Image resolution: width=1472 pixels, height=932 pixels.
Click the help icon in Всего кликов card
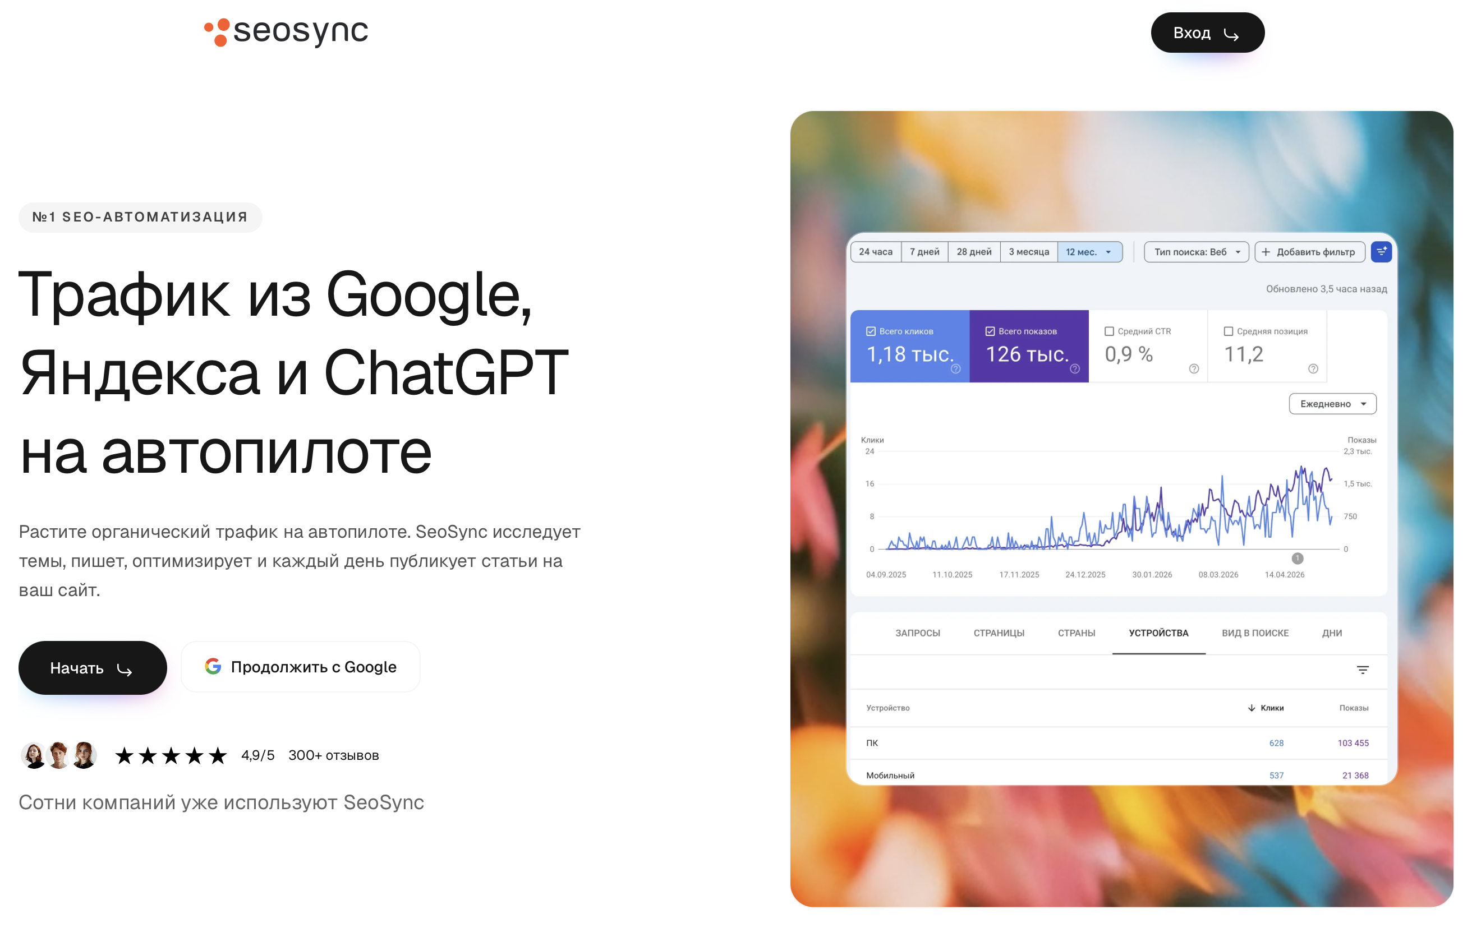(955, 368)
